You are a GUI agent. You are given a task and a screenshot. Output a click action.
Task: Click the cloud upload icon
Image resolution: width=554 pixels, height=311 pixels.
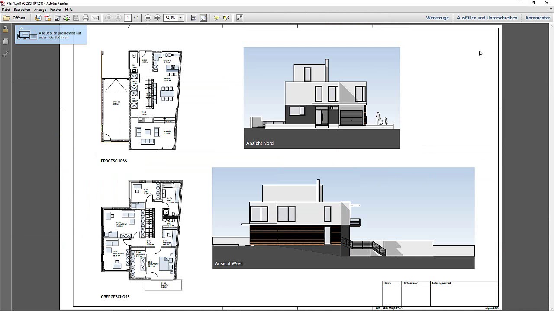[x=67, y=18]
